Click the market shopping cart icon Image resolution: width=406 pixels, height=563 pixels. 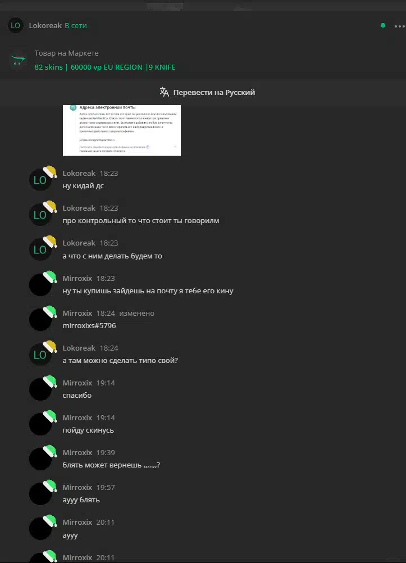click(19, 60)
